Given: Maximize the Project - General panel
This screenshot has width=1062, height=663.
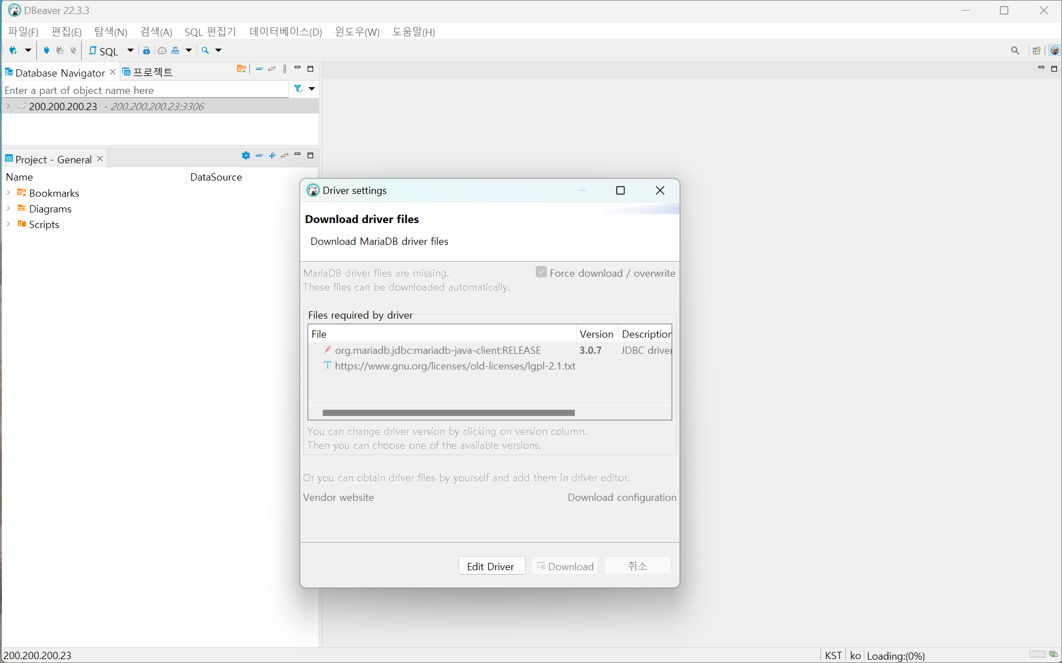Looking at the screenshot, I should pos(310,155).
